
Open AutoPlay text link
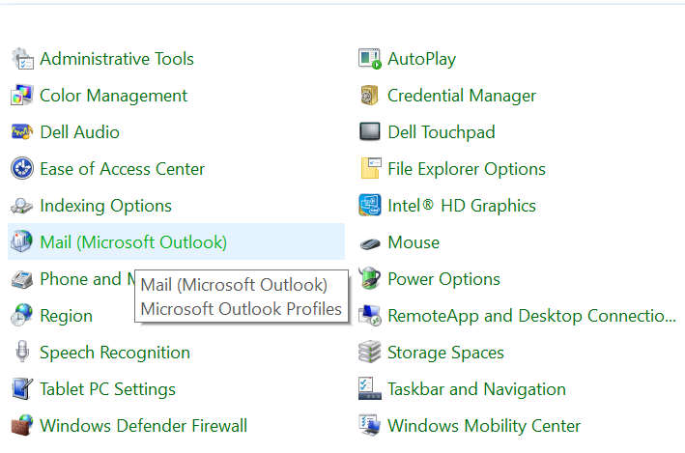421,60
